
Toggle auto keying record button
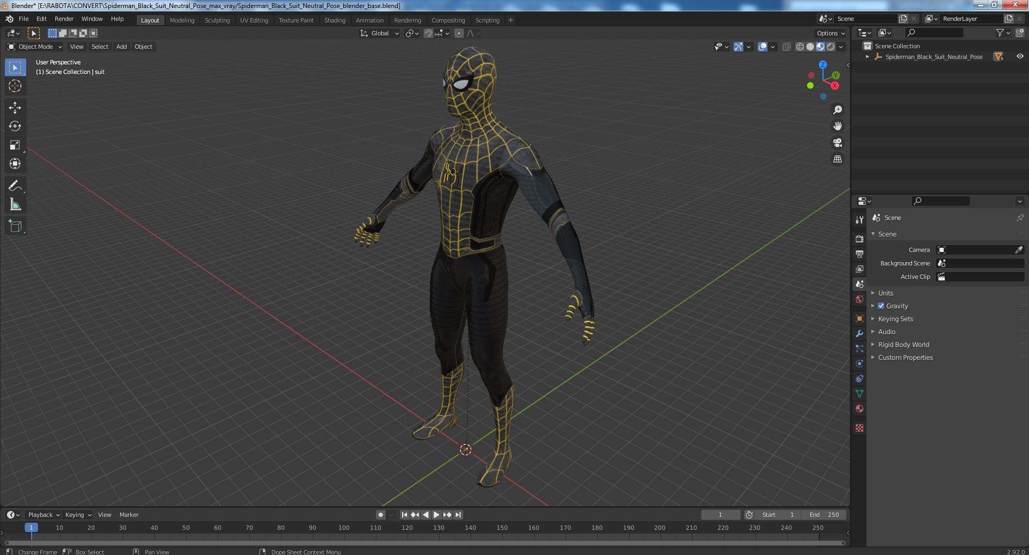381,515
